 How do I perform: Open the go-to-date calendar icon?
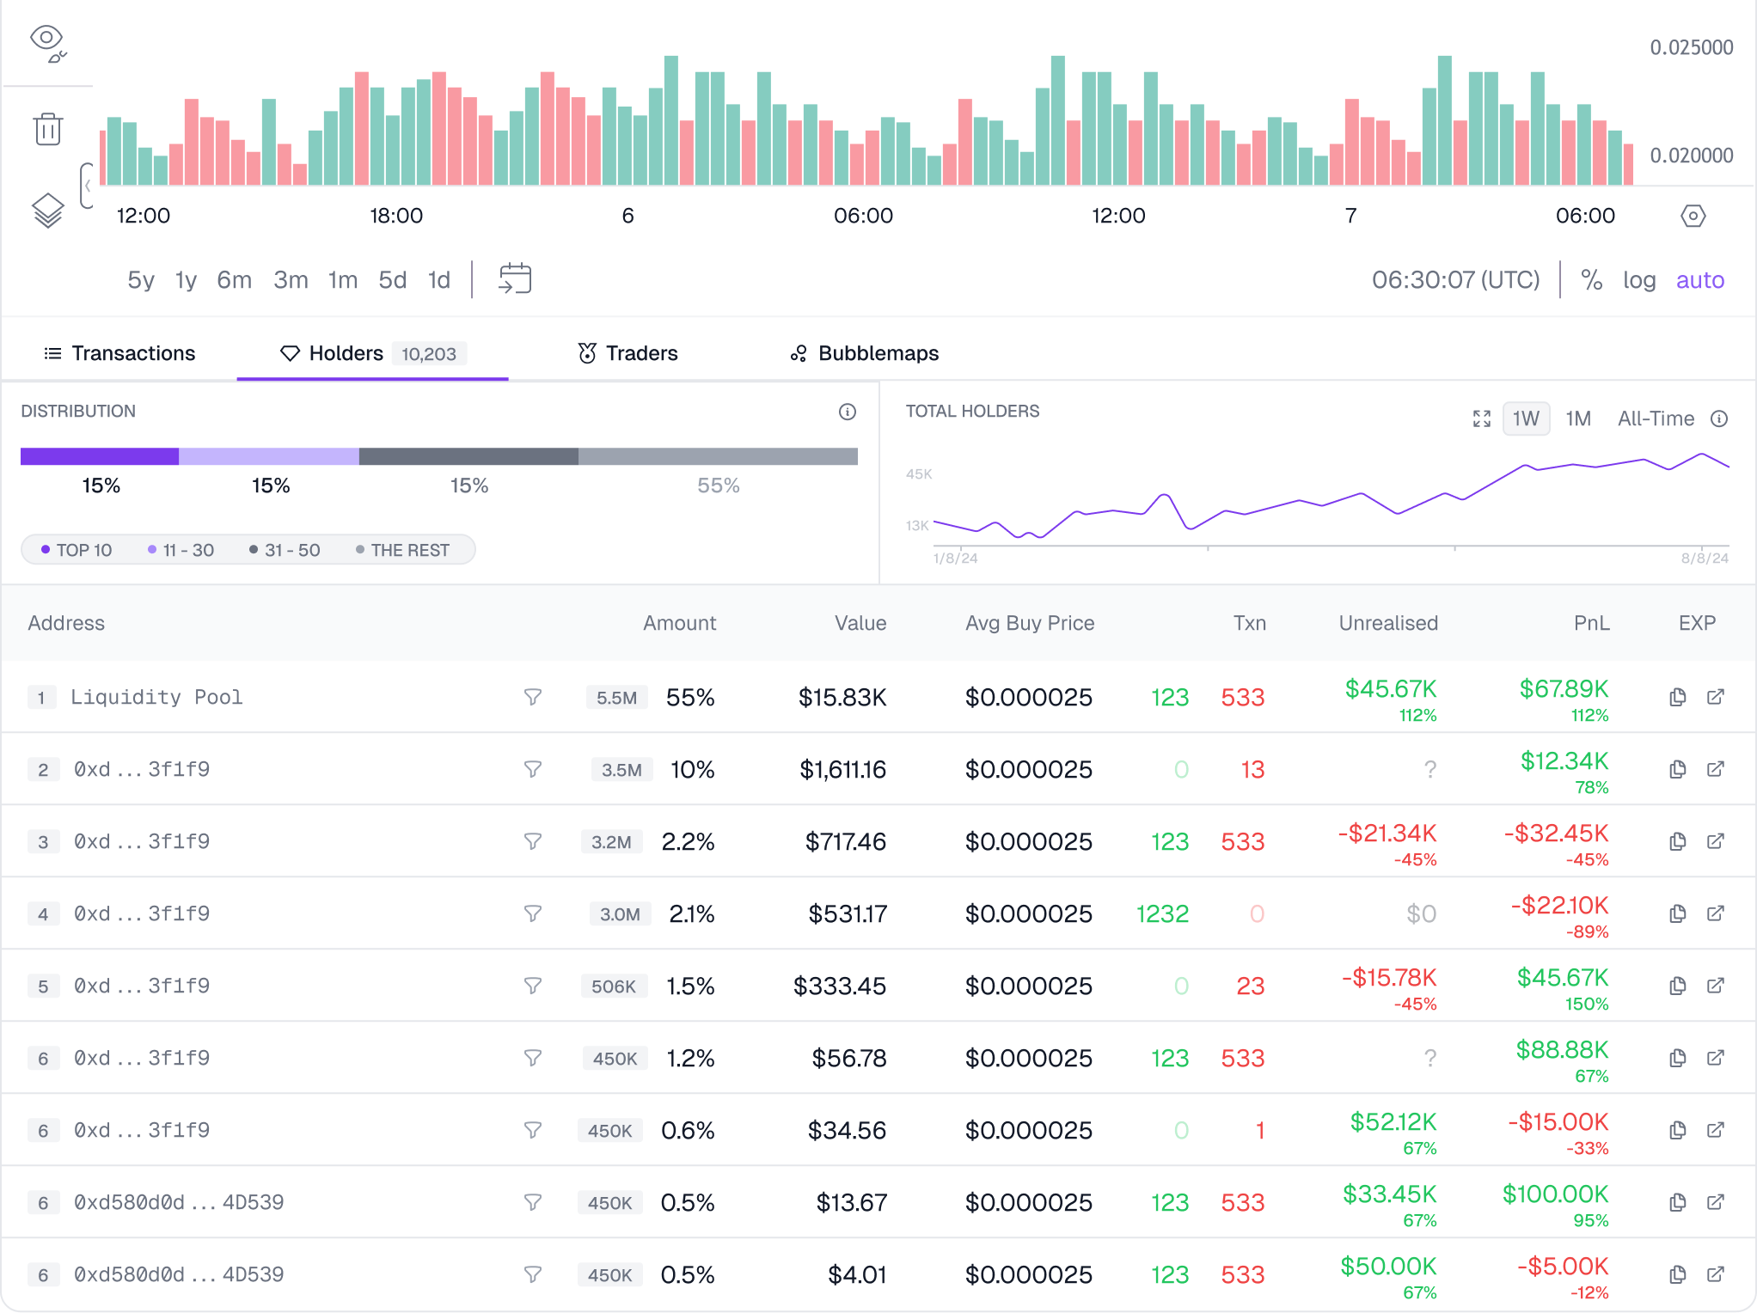point(515,279)
